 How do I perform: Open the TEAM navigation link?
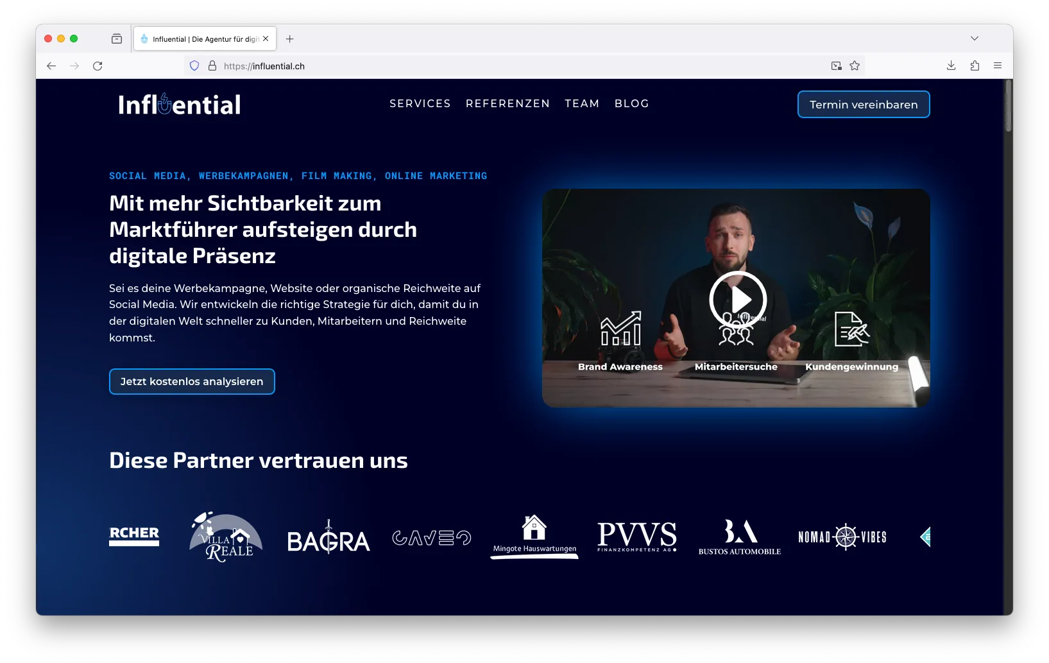582,103
